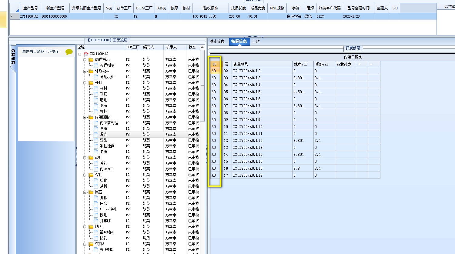Click the 层压 folder icon

(x=91, y=192)
